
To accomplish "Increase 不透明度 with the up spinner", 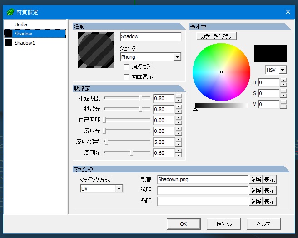I will click(x=178, y=96).
